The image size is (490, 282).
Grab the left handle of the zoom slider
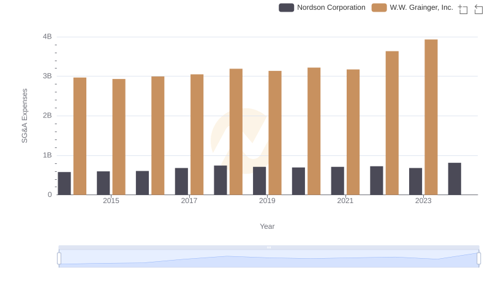coord(59,259)
